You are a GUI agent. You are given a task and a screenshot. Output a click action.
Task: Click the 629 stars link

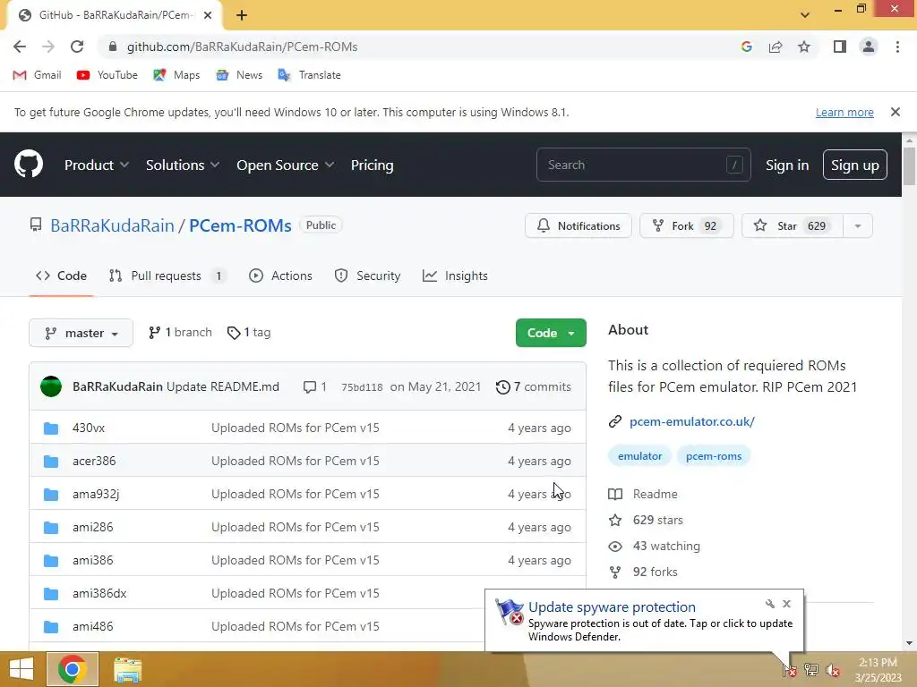[646, 520]
